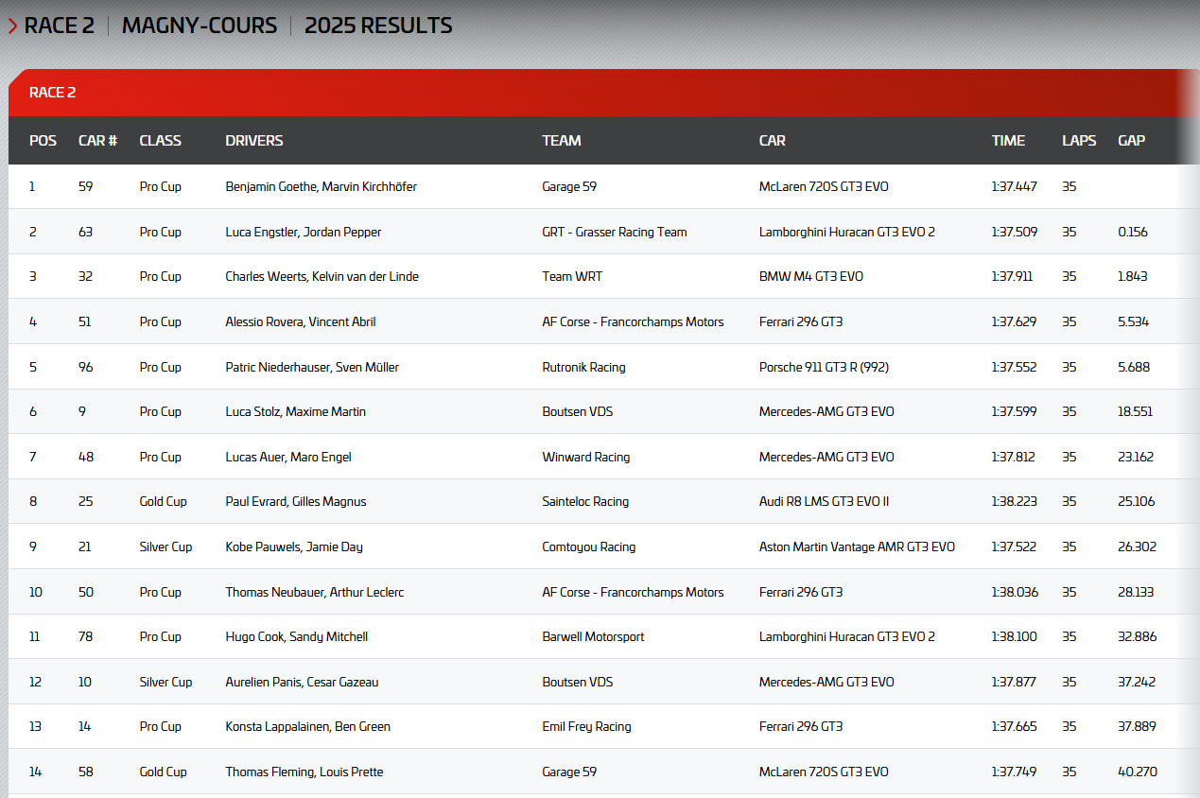This screenshot has height=798, width=1200.
Task: Click the CAR # column header
Action: (97, 141)
